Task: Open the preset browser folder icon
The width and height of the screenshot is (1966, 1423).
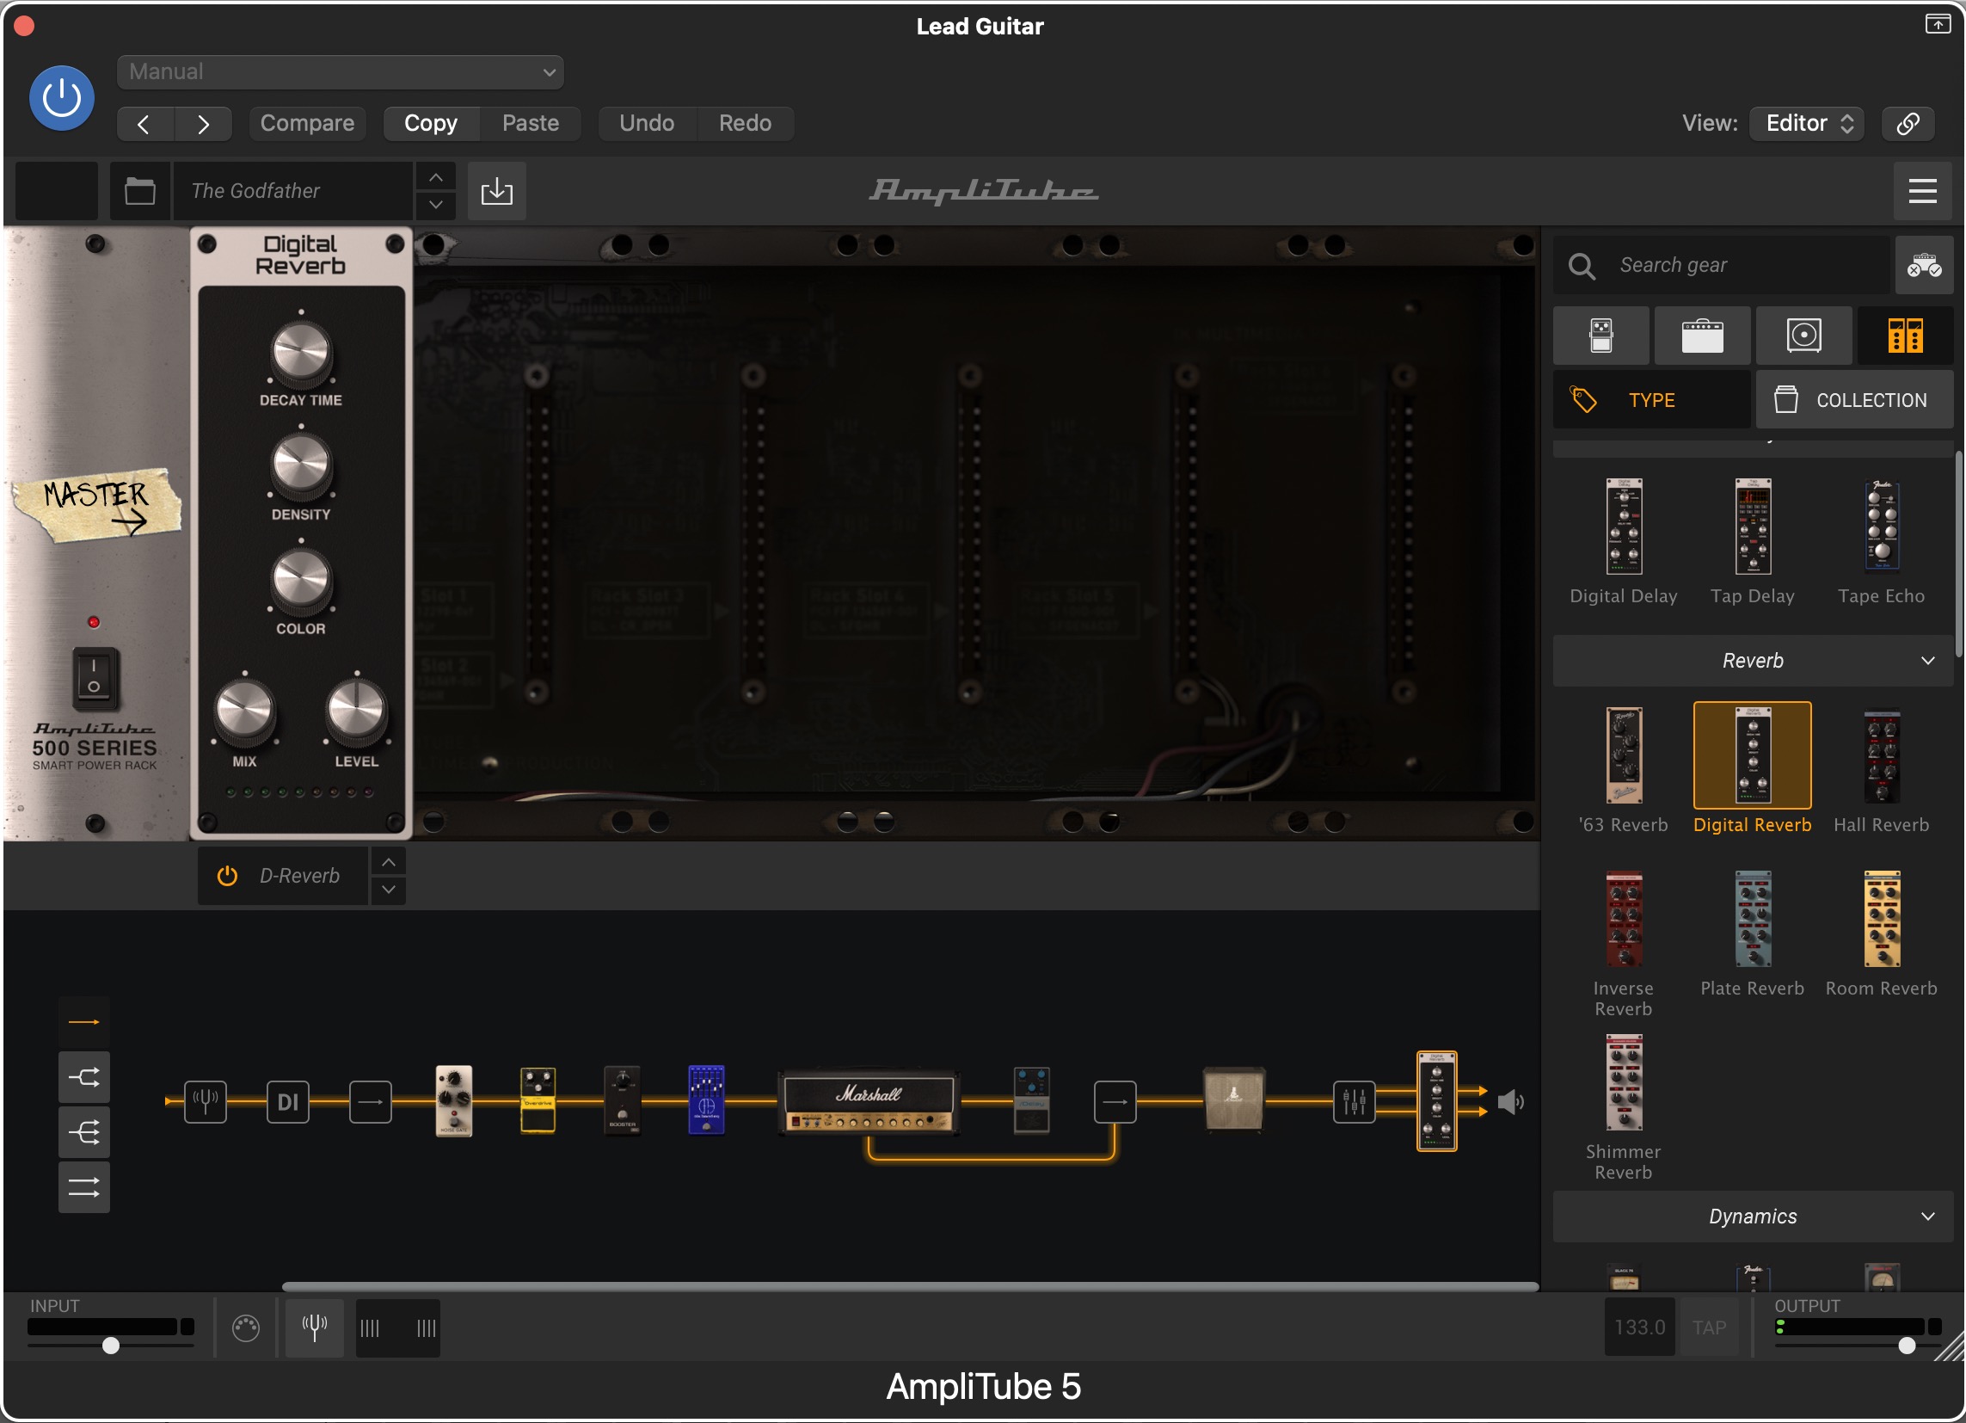Action: pyautogui.click(x=139, y=191)
